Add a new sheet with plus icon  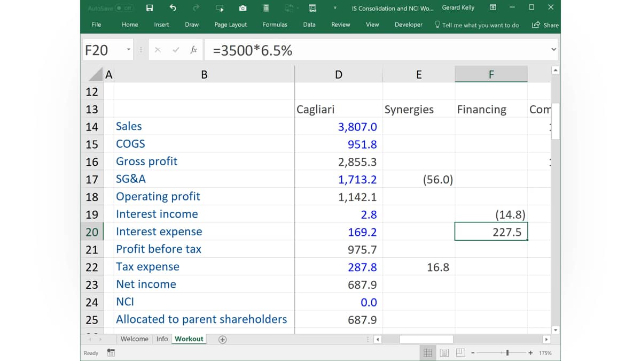click(223, 339)
